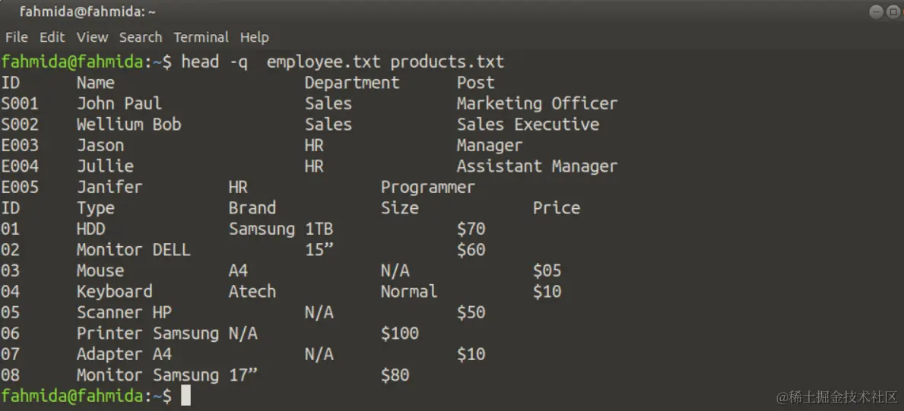Click the 'Assistant Manager' post text
This screenshot has height=411, width=904.
(x=537, y=166)
